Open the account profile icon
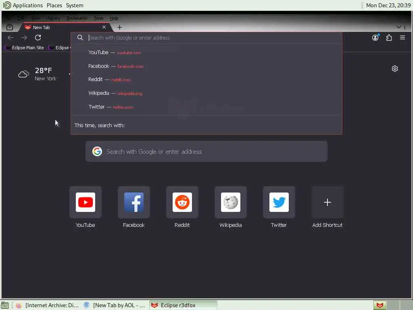413x310 pixels. (375, 38)
